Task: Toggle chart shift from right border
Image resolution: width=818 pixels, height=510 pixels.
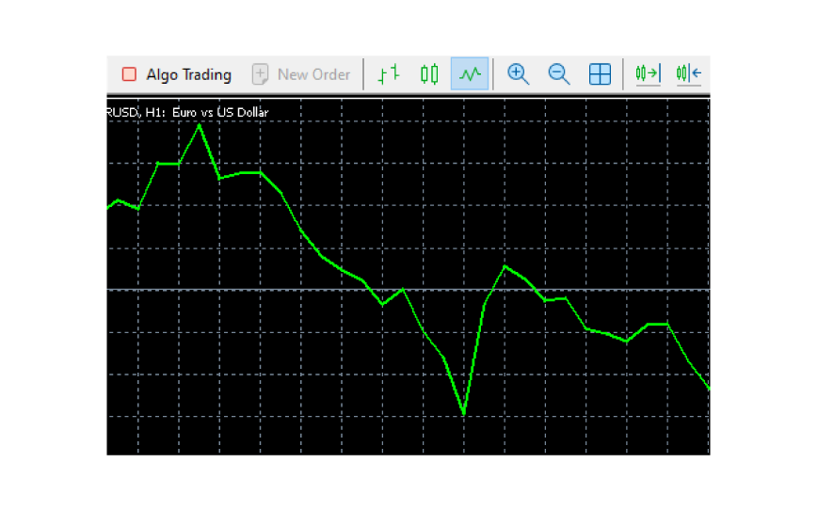Action: 688,74
